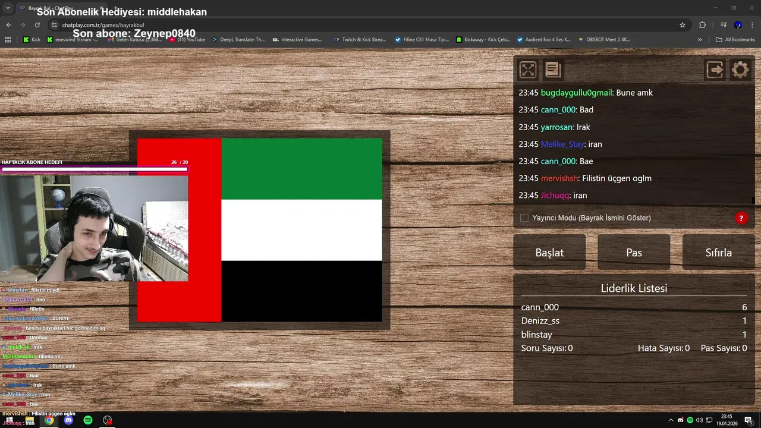Click the Spotify icon in system tray
This screenshot has width=761, height=428.
pyautogui.click(x=690, y=420)
